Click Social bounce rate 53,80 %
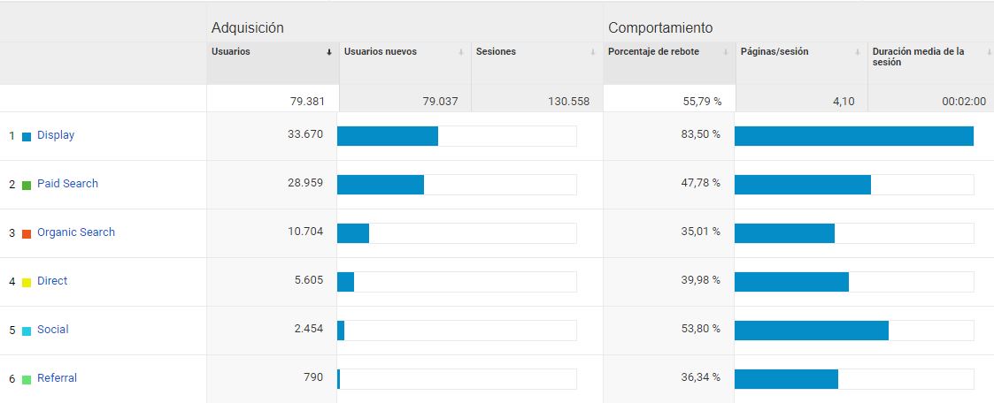This screenshot has width=994, height=403. (x=700, y=329)
